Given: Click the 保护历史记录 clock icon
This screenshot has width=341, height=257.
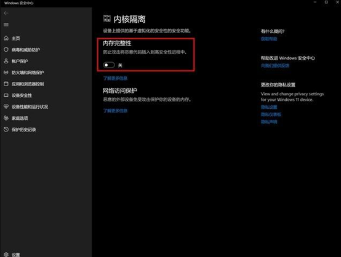Looking at the screenshot, I should [x=6, y=130].
